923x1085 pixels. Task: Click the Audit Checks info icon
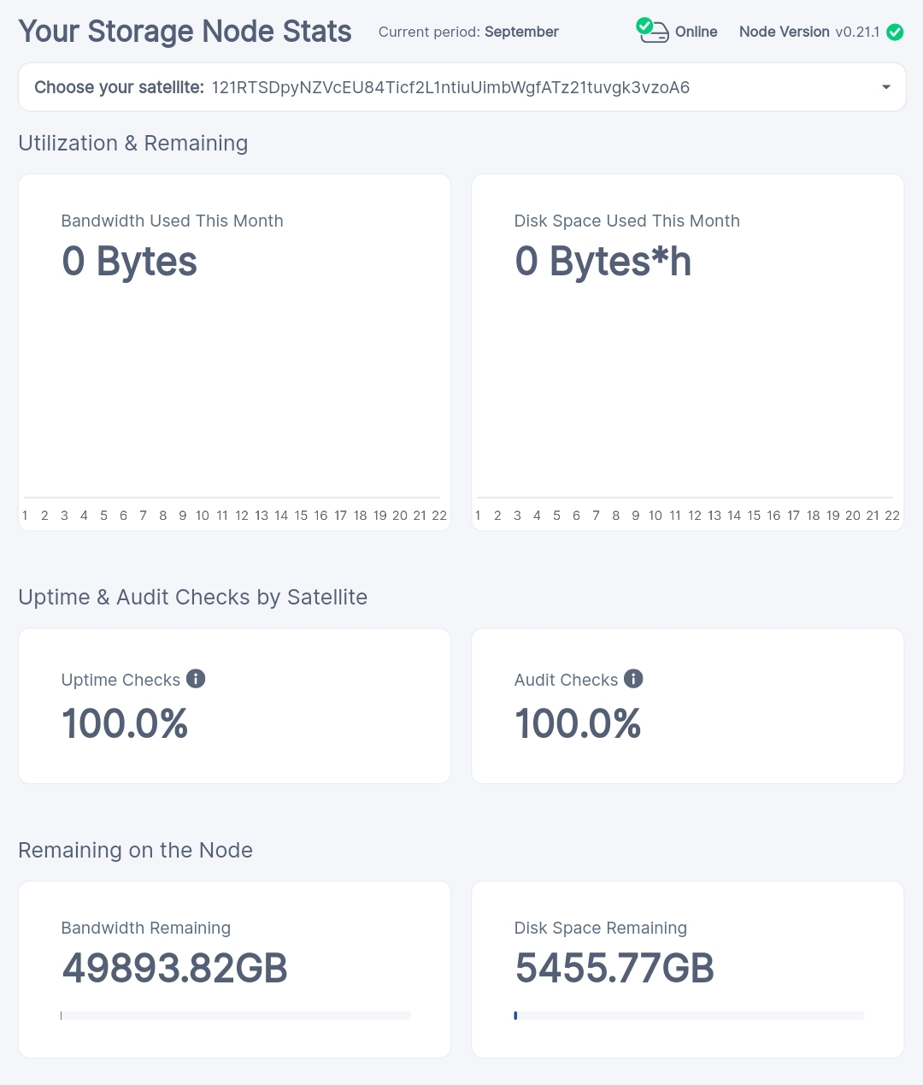pos(633,679)
